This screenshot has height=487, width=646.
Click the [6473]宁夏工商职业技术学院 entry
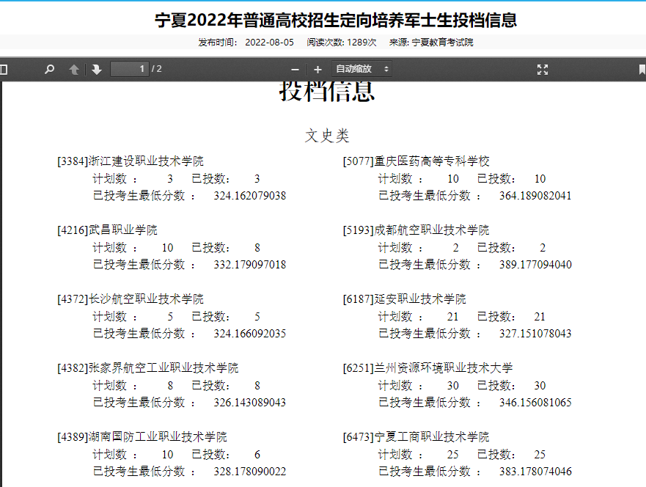coord(416,436)
